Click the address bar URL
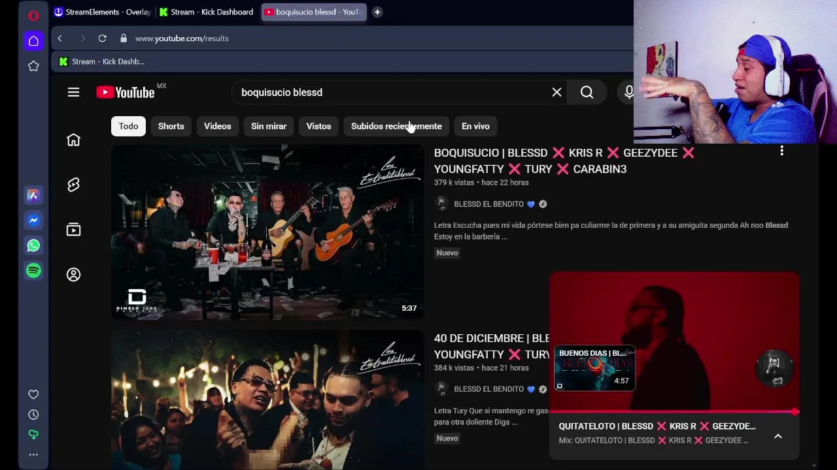This screenshot has height=470, width=837. tap(182, 39)
